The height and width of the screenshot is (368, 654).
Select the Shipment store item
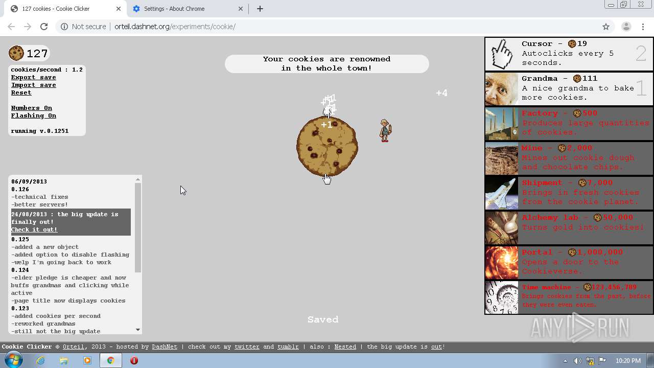tap(569, 193)
